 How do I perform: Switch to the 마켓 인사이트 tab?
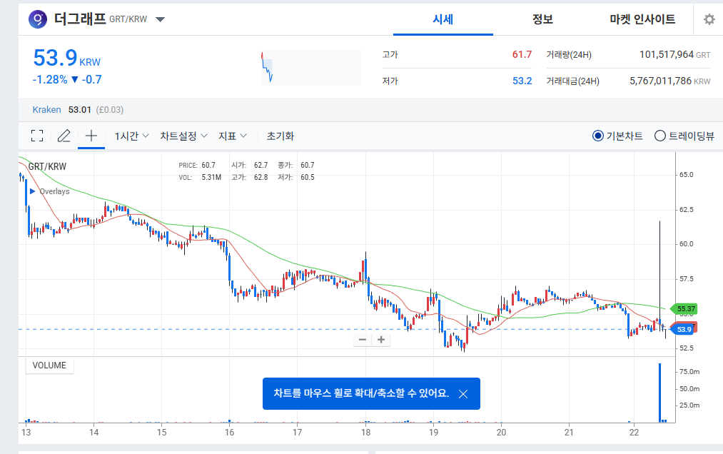642,19
